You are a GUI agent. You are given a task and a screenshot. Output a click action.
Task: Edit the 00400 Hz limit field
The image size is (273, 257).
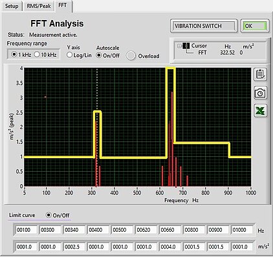coord(98,230)
